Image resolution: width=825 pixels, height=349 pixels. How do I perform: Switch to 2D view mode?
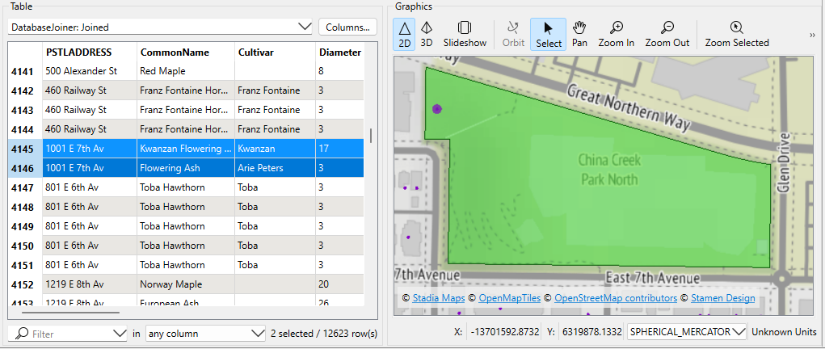(405, 35)
